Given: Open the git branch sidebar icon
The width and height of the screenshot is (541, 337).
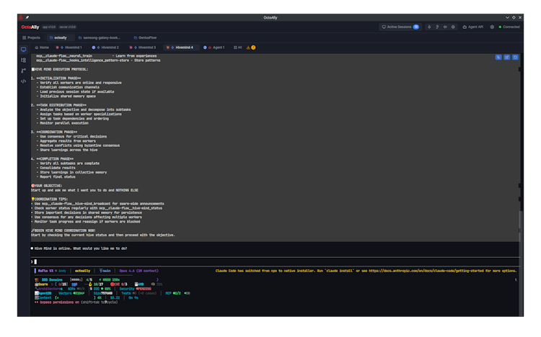Looking at the screenshot, I should click(x=23, y=71).
